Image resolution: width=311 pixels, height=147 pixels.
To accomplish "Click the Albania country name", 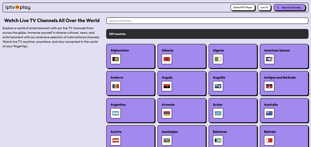I will point(167,50).
